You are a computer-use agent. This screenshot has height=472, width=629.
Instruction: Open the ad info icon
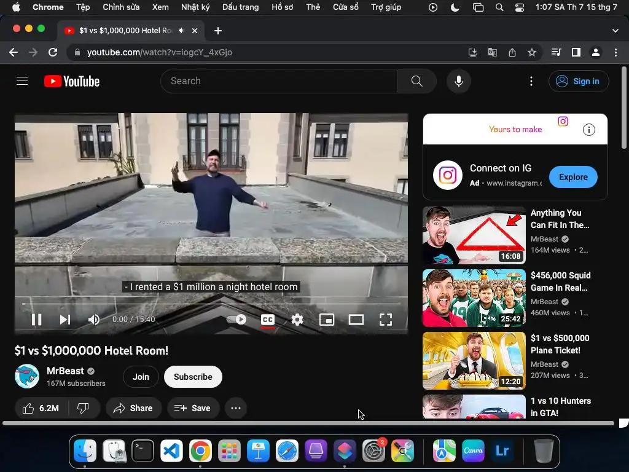pos(588,130)
